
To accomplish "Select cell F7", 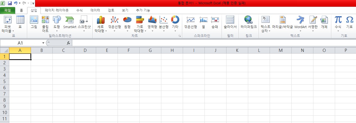I will point(128,94).
